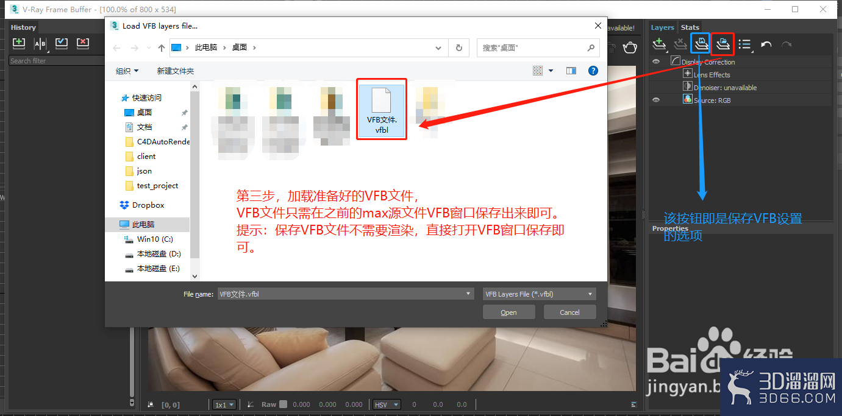Select 桌面 in the navigation pane
This screenshot has width=842, height=416.
pos(144,112)
